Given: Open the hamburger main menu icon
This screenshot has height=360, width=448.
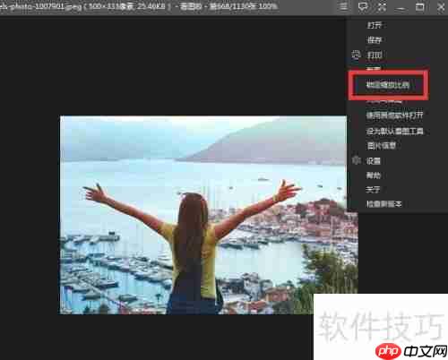Looking at the screenshot, I should (343, 6).
